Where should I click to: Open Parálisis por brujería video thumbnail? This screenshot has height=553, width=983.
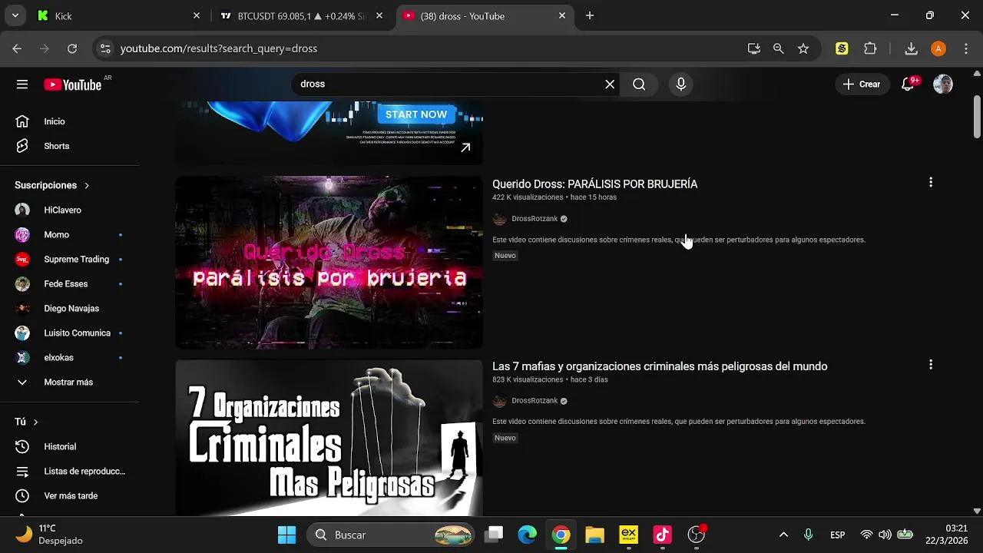pyautogui.click(x=329, y=263)
